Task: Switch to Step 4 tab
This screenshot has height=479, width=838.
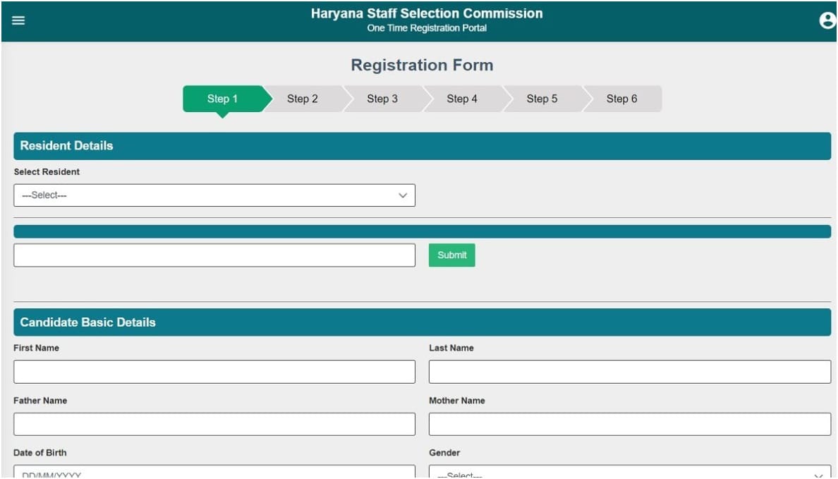Action: tap(462, 99)
